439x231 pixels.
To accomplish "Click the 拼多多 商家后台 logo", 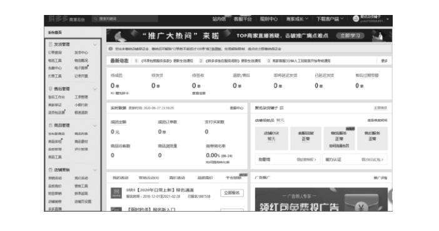I will pyautogui.click(x=66, y=19).
